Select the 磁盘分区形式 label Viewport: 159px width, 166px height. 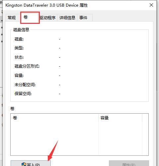click(x=27, y=66)
